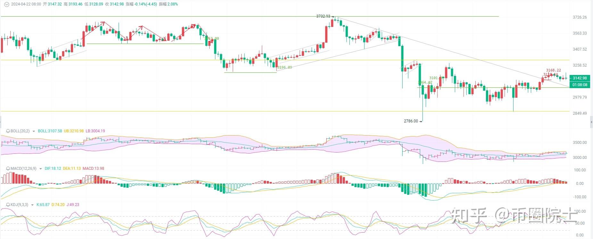Toggle the MACD indicator alert bell
This screenshot has width=593, height=239.
(x=8, y=169)
